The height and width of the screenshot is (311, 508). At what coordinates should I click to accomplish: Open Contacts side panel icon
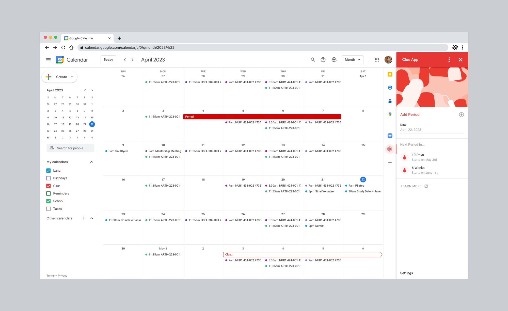click(x=390, y=101)
